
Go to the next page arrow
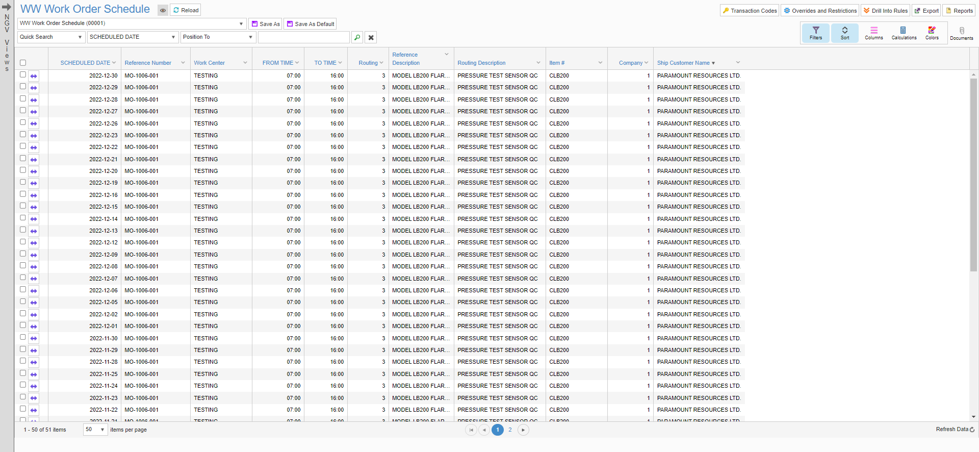[523, 430]
